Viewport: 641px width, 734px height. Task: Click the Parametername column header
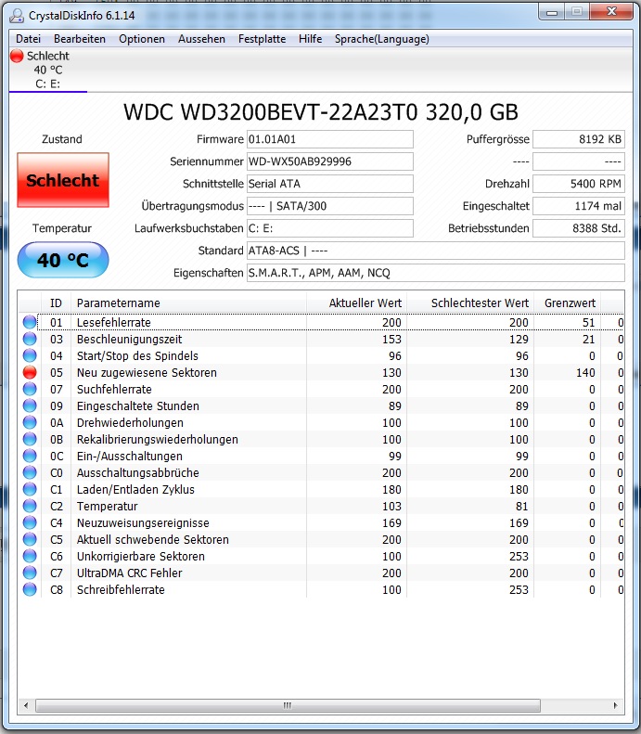(x=188, y=303)
